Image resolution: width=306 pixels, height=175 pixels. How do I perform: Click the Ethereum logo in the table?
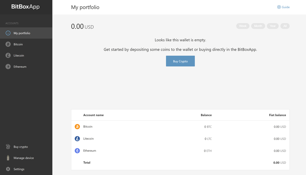[77, 151]
